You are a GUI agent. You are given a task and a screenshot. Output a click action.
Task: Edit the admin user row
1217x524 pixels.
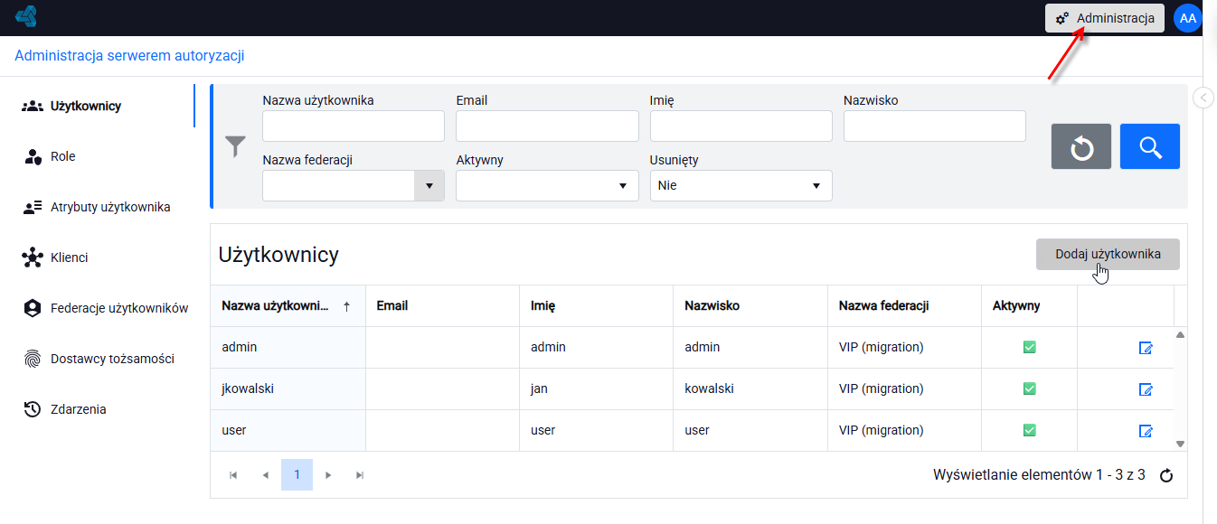(1146, 348)
